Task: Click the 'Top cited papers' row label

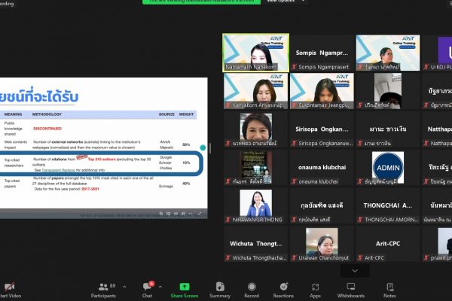Action: pos(12,184)
